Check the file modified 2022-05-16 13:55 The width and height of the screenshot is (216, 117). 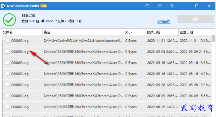pos(8,63)
